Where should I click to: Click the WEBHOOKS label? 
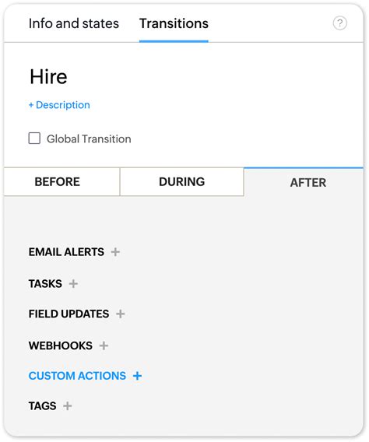[x=60, y=346]
